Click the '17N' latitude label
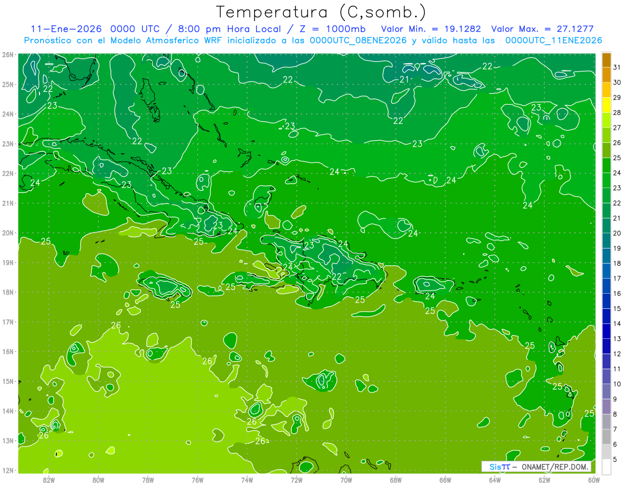The image size is (631, 487). [8, 322]
